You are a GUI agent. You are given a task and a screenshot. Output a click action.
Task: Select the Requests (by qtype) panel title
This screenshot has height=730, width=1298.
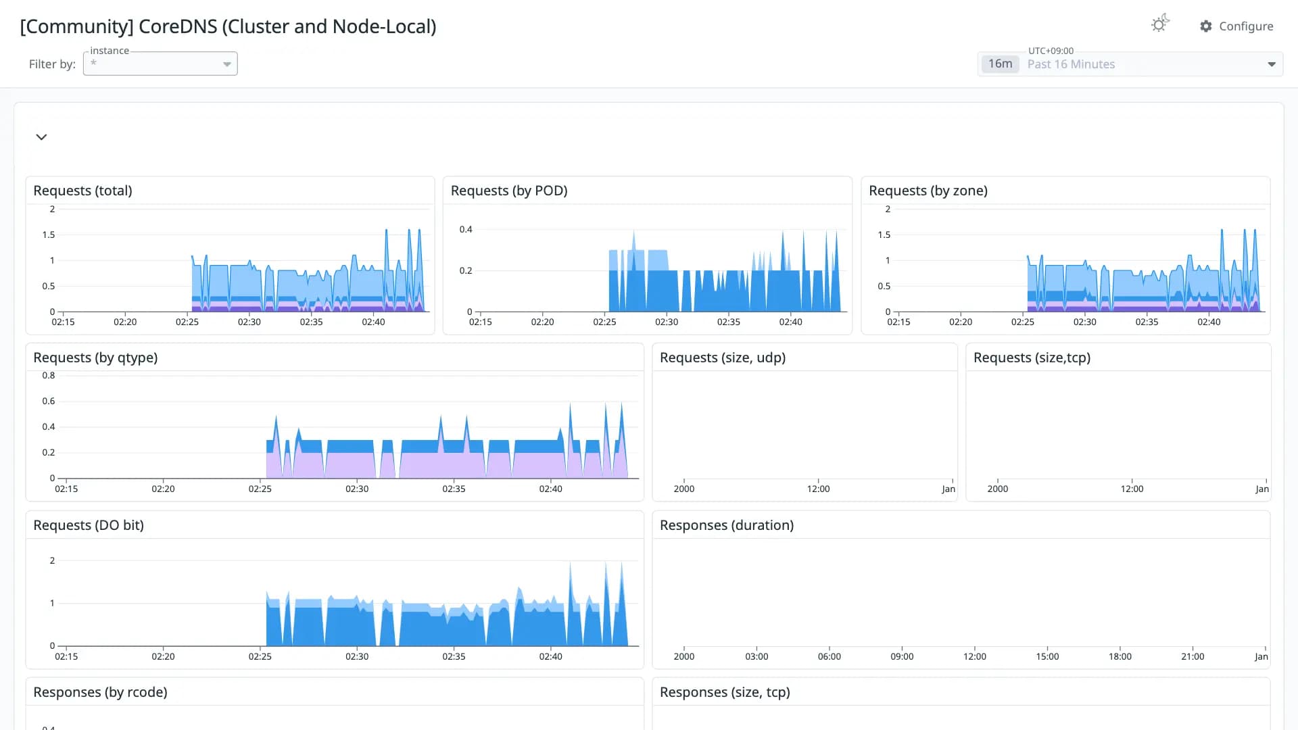click(x=95, y=358)
